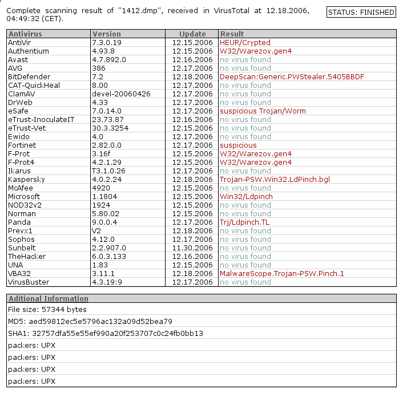Click the AntiVir row name
The image size is (407, 393).
click(x=19, y=43)
